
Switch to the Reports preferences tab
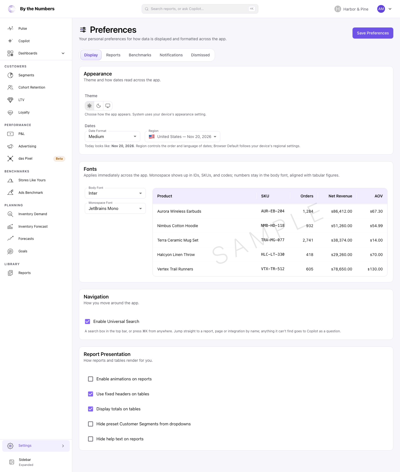[113, 55]
